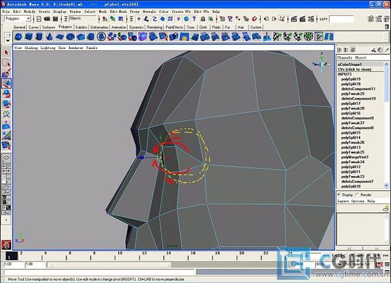391x283 pixels.
Task: Switch to the Deformation shelf tab
Action: (x=99, y=27)
